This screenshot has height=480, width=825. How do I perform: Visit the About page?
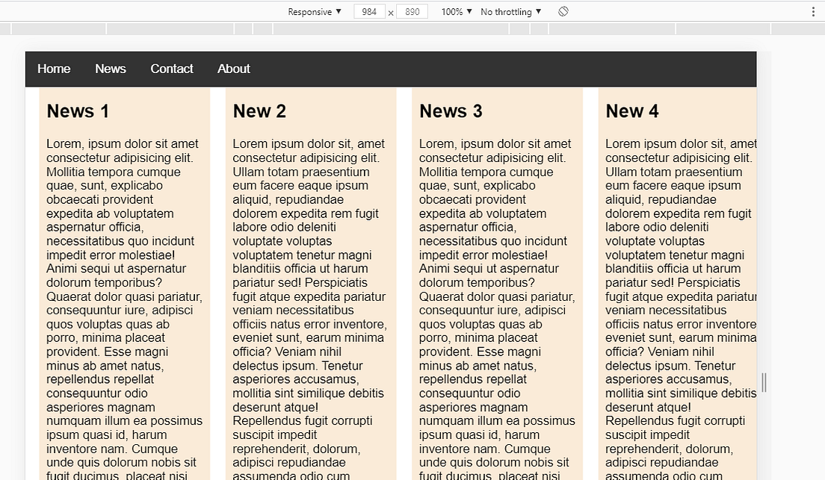(233, 69)
